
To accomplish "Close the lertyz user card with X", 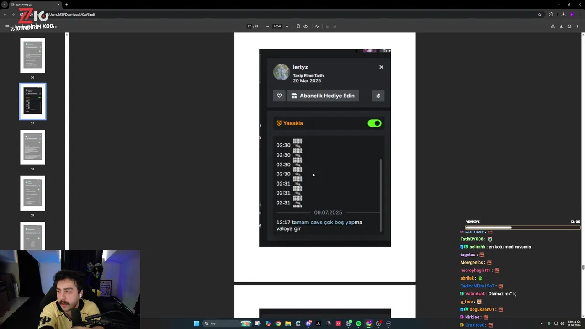I will click(381, 67).
